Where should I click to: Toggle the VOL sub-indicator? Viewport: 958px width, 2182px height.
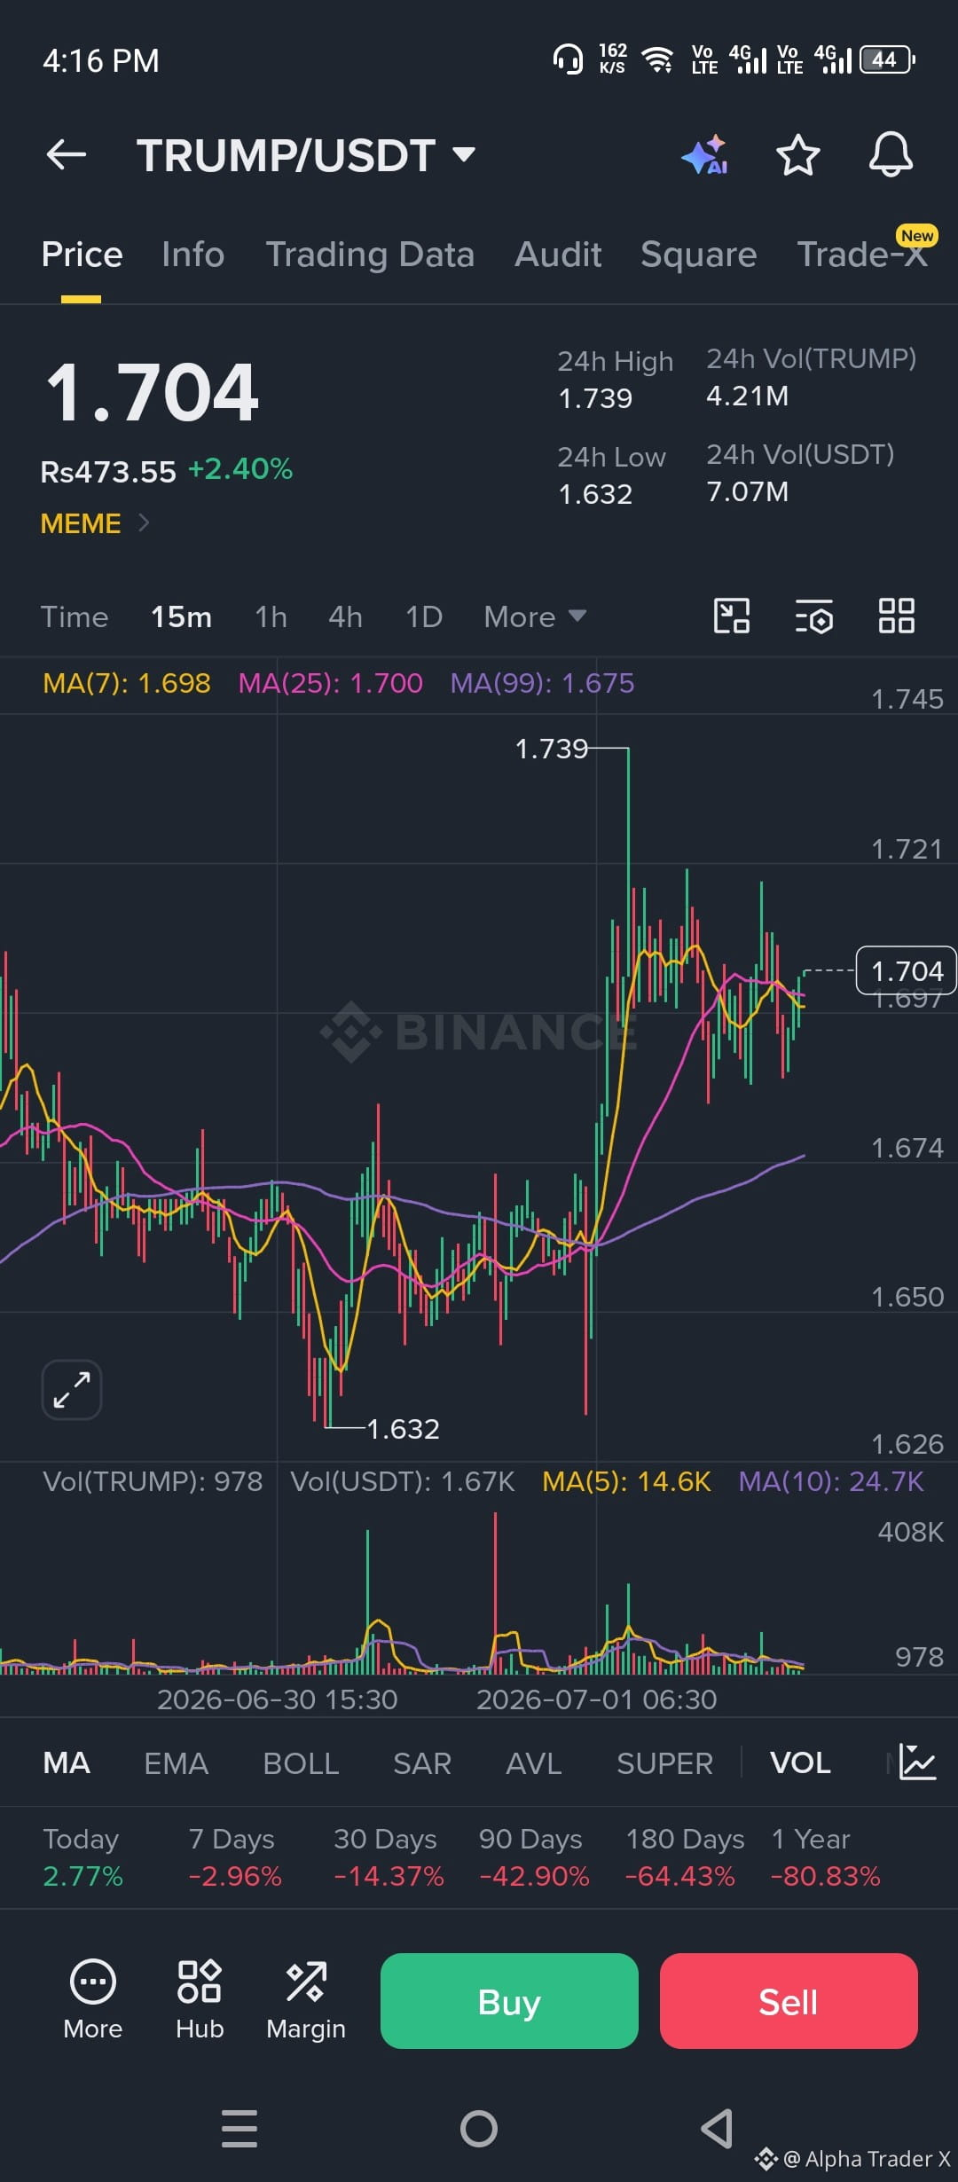click(800, 1762)
